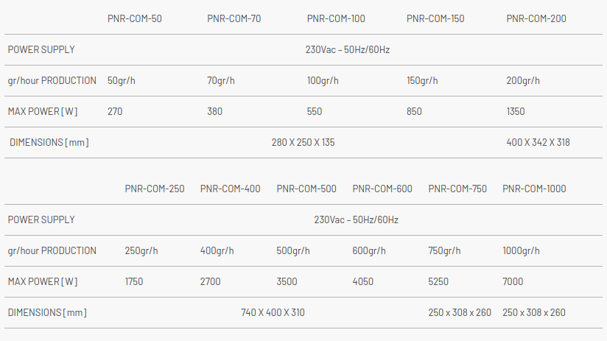Click the PNR-COM-200 column header
The height and width of the screenshot is (341, 607).
click(536, 19)
